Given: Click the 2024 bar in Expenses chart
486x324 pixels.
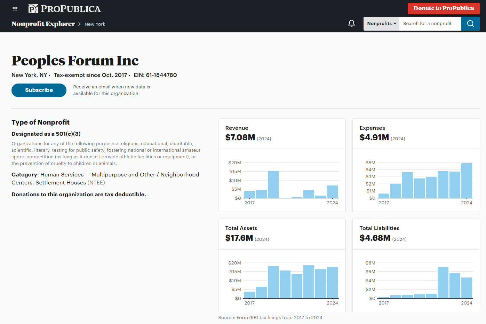Looking at the screenshot, I should [x=467, y=181].
